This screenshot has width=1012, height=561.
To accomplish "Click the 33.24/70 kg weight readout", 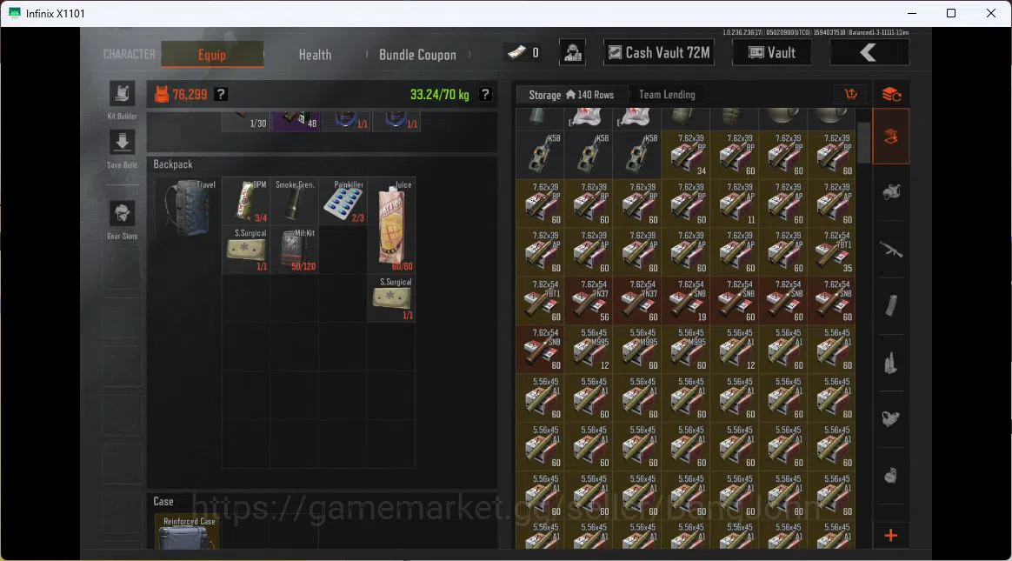I will pyautogui.click(x=440, y=94).
